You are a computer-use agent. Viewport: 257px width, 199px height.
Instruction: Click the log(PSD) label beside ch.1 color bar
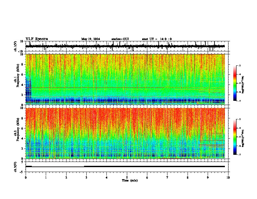pyautogui.click(x=243, y=85)
